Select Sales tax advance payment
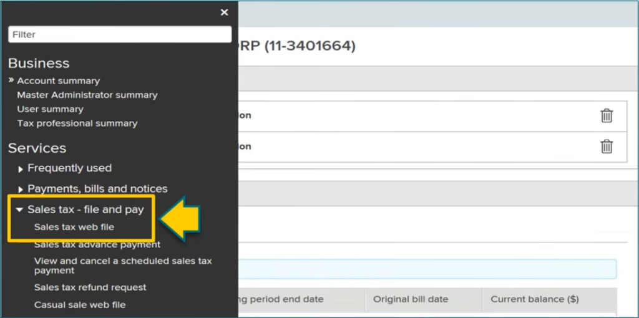Image resolution: width=639 pixels, height=318 pixels. (x=97, y=244)
